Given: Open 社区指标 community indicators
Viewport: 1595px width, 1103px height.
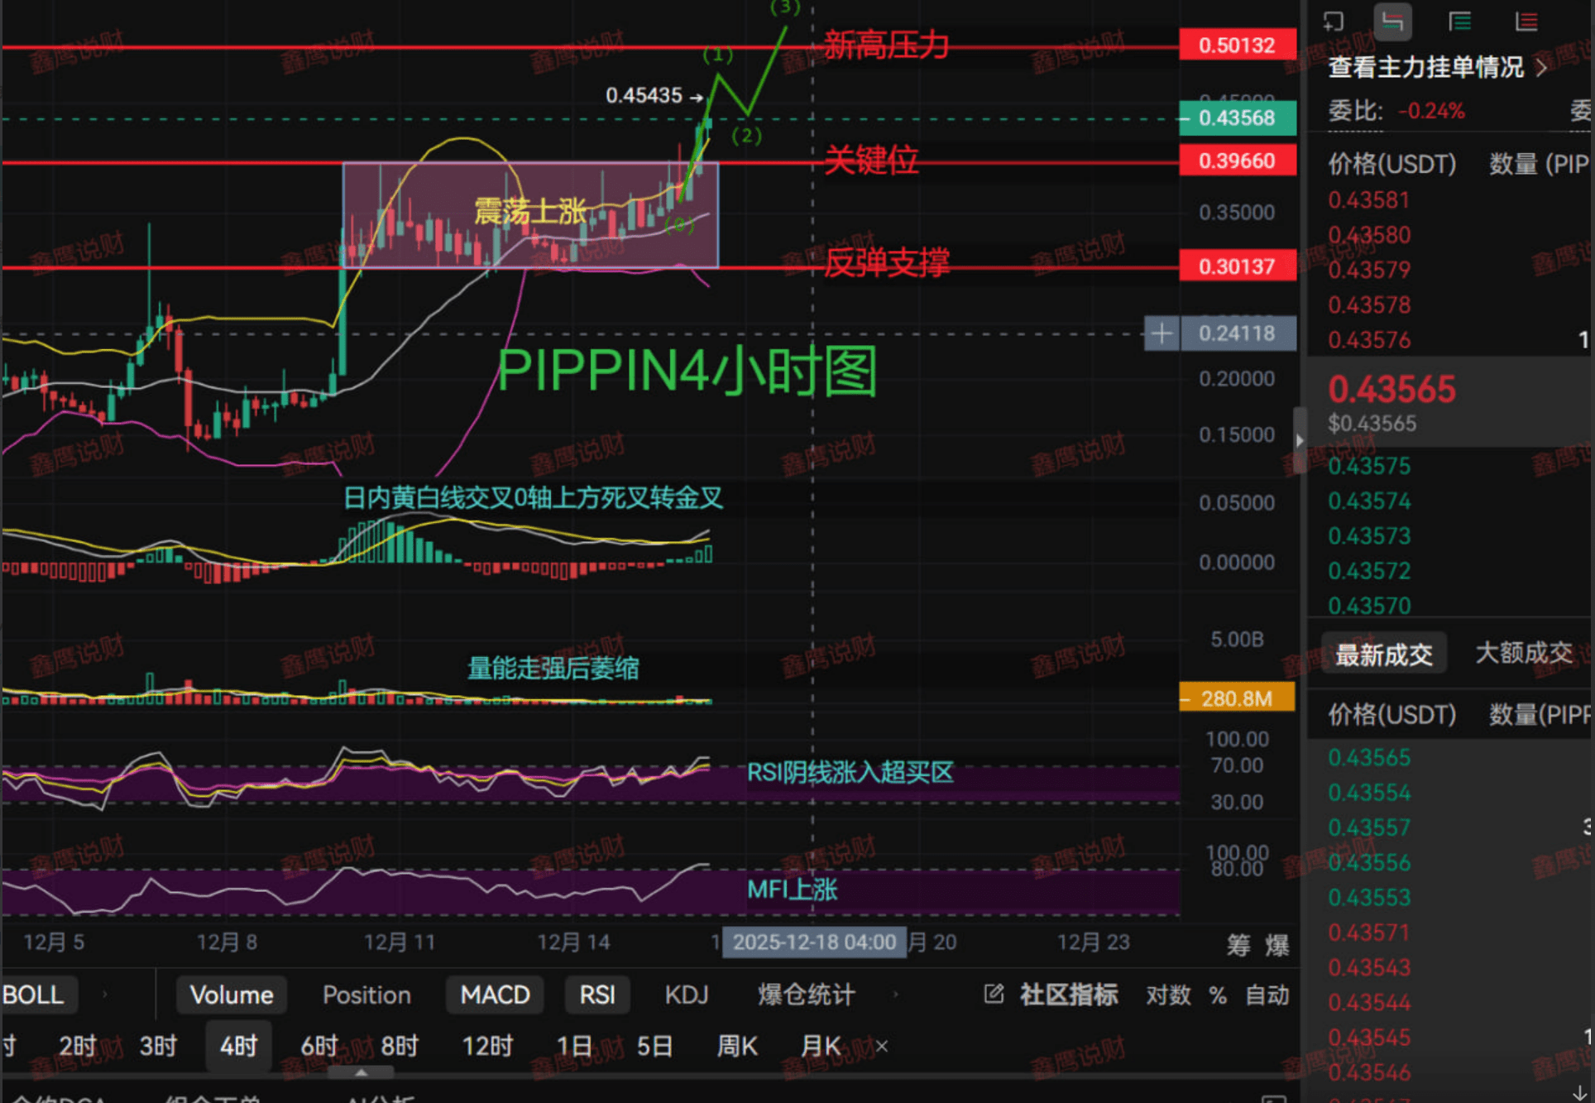Looking at the screenshot, I should point(1069,995).
